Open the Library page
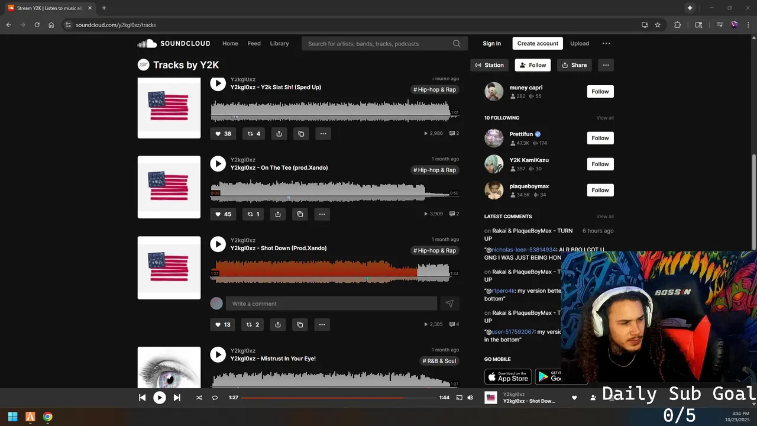This screenshot has height=426, width=757. (x=279, y=43)
